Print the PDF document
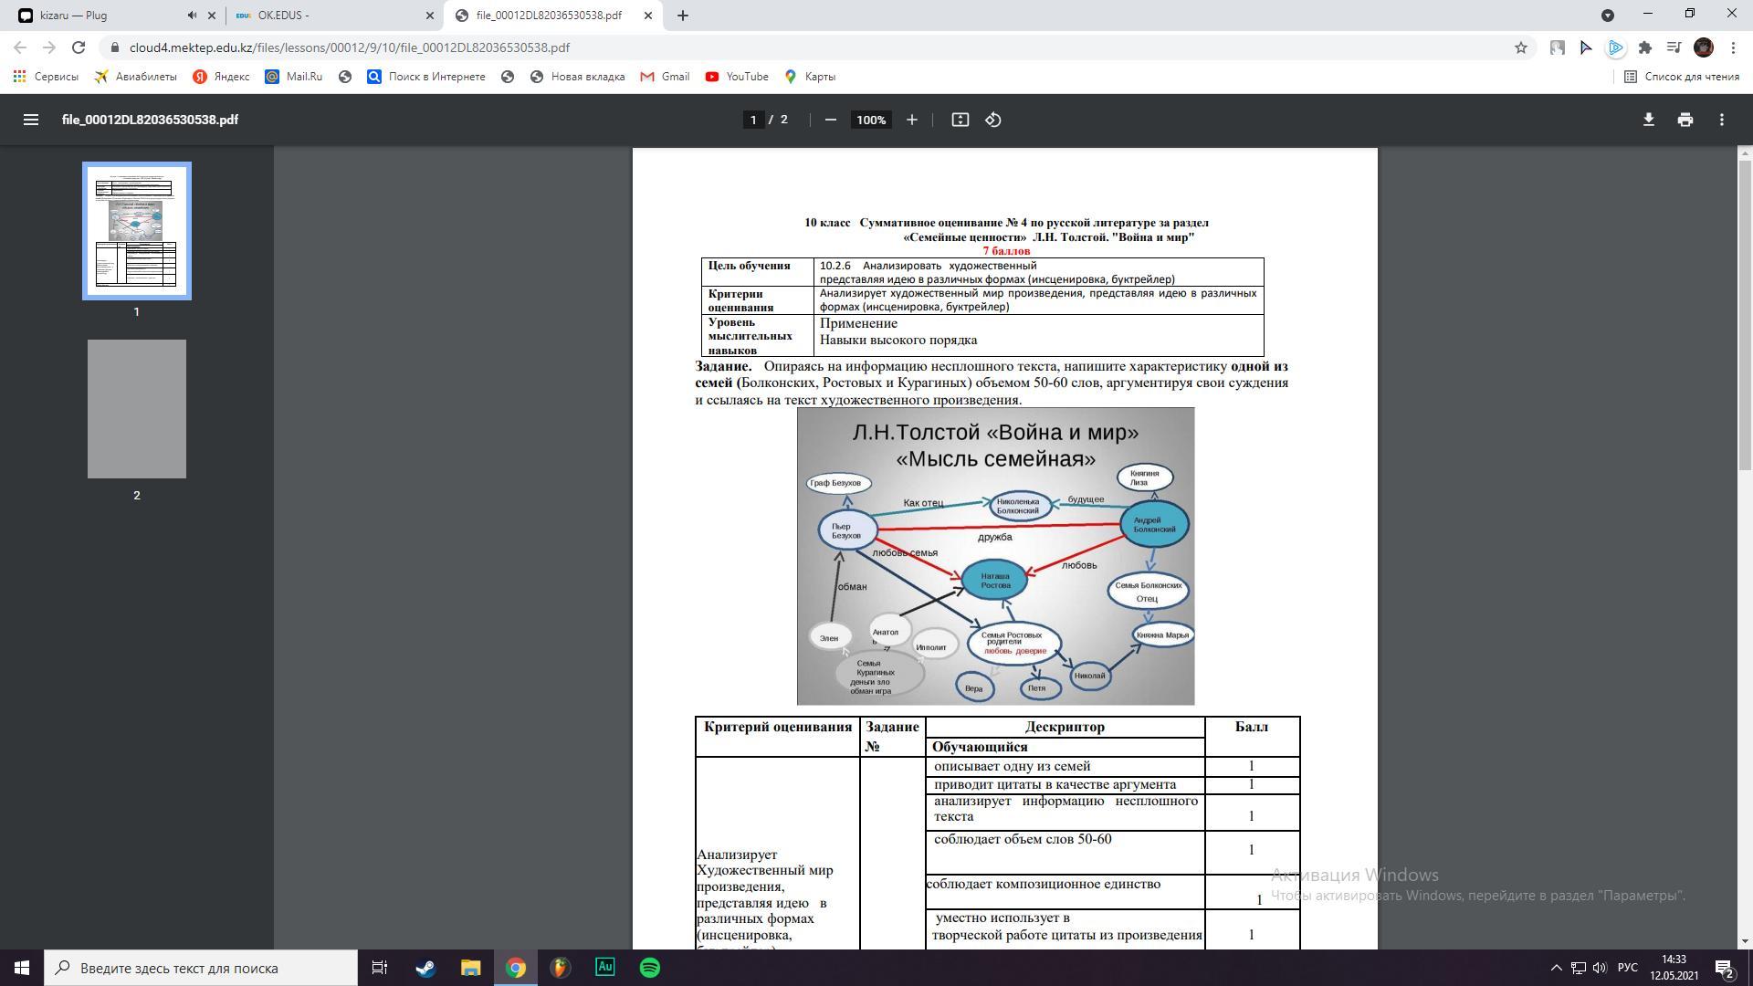This screenshot has height=986, width=1753. (1685, 120)
